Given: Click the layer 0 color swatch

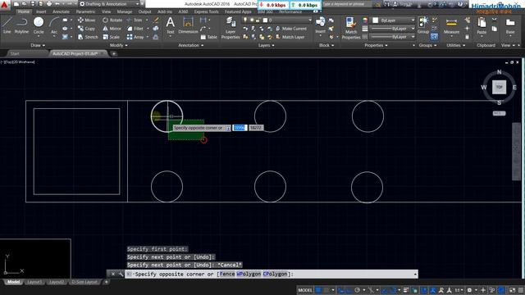Looking at the screenshot, I should [265, 20].
